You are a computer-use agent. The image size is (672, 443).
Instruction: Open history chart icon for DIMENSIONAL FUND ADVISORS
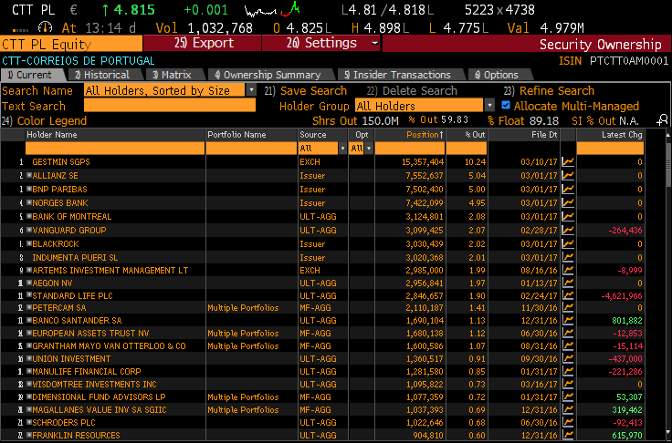[568, 397]
